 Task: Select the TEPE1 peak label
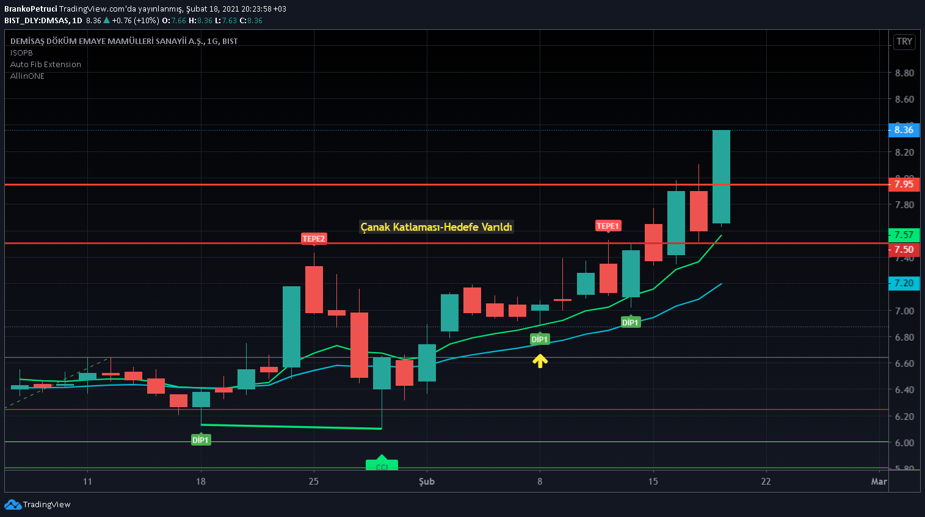pos(608,226)
